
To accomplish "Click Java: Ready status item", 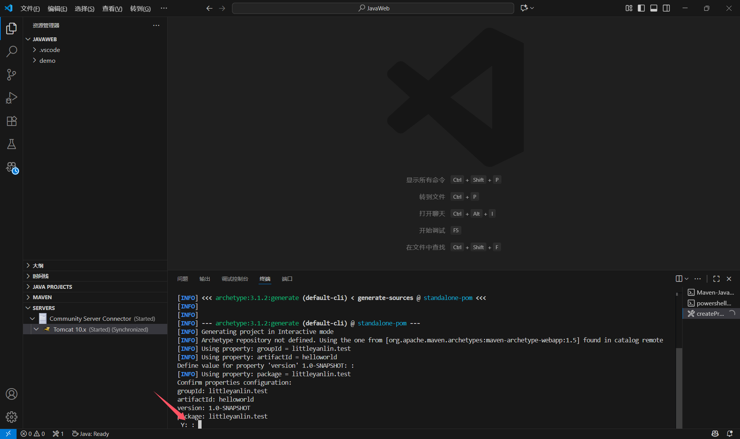I will [x=91, y=434].
